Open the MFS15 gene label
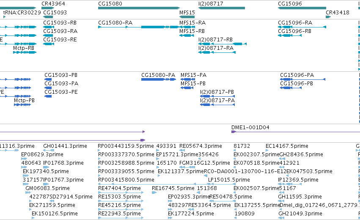The image size is (360, 220). 187,12
